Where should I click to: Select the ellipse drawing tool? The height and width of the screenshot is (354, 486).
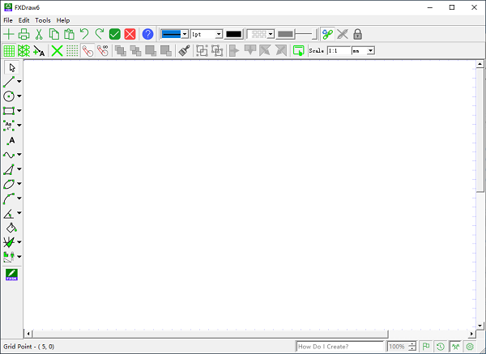(9, 184)
